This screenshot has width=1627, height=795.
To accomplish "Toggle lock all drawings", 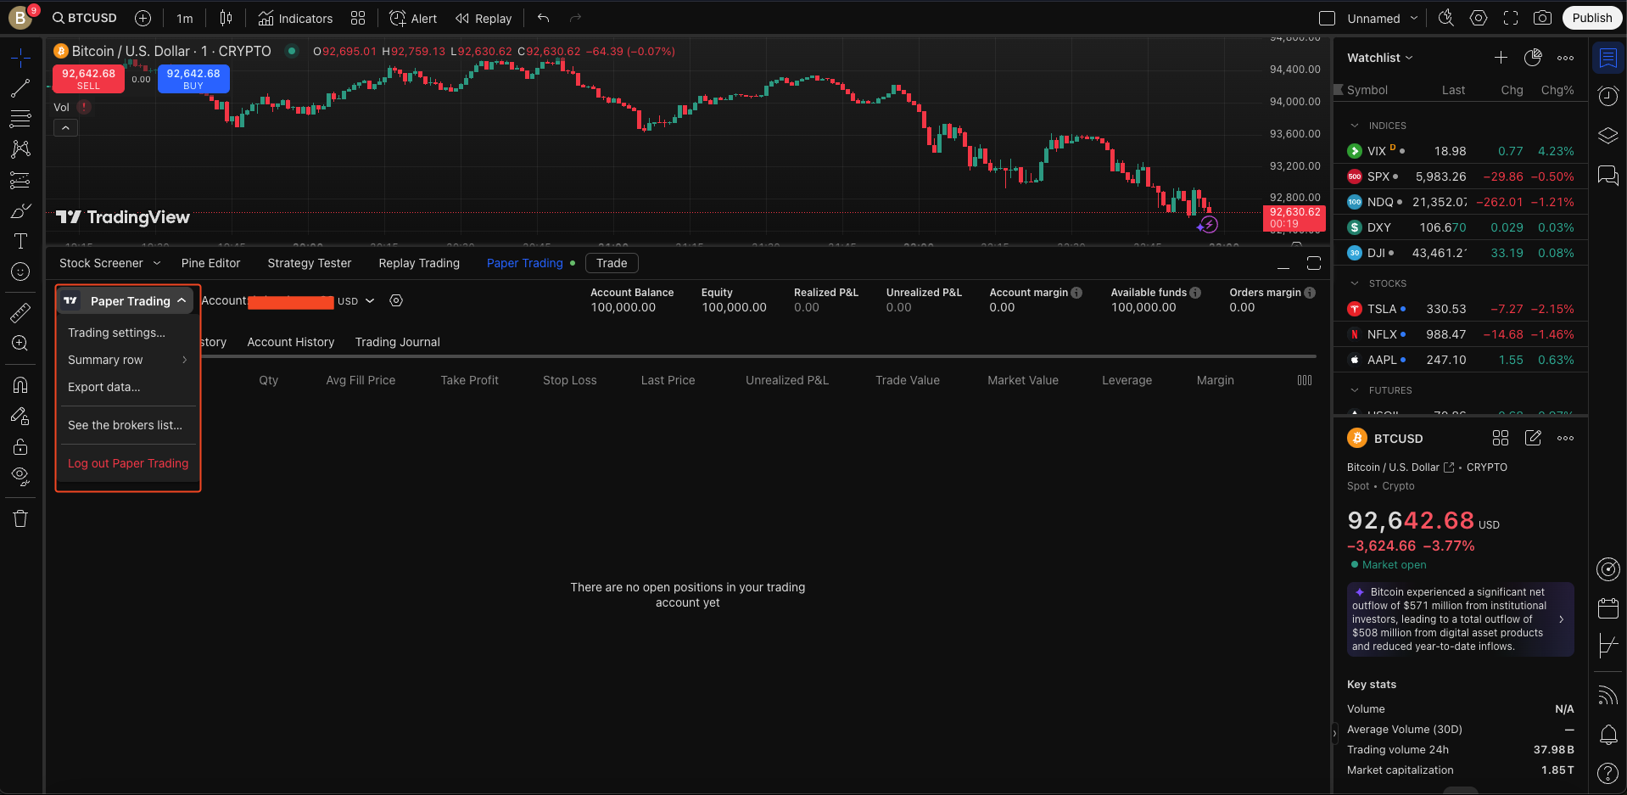I will pyautogui.click(x=20, y=447).
